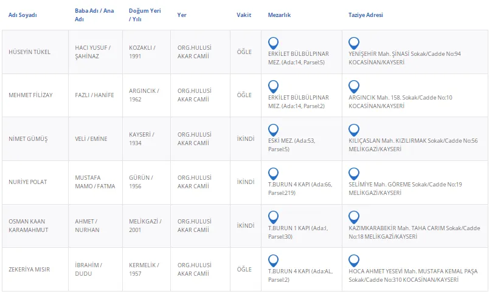
Task: Click map pin for T.Burun 1 Kapı cemetery
Action: coord(274,217)
